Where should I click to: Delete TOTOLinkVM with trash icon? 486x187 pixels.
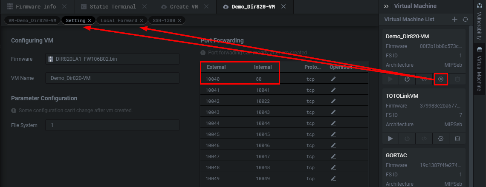coord(457,139)
